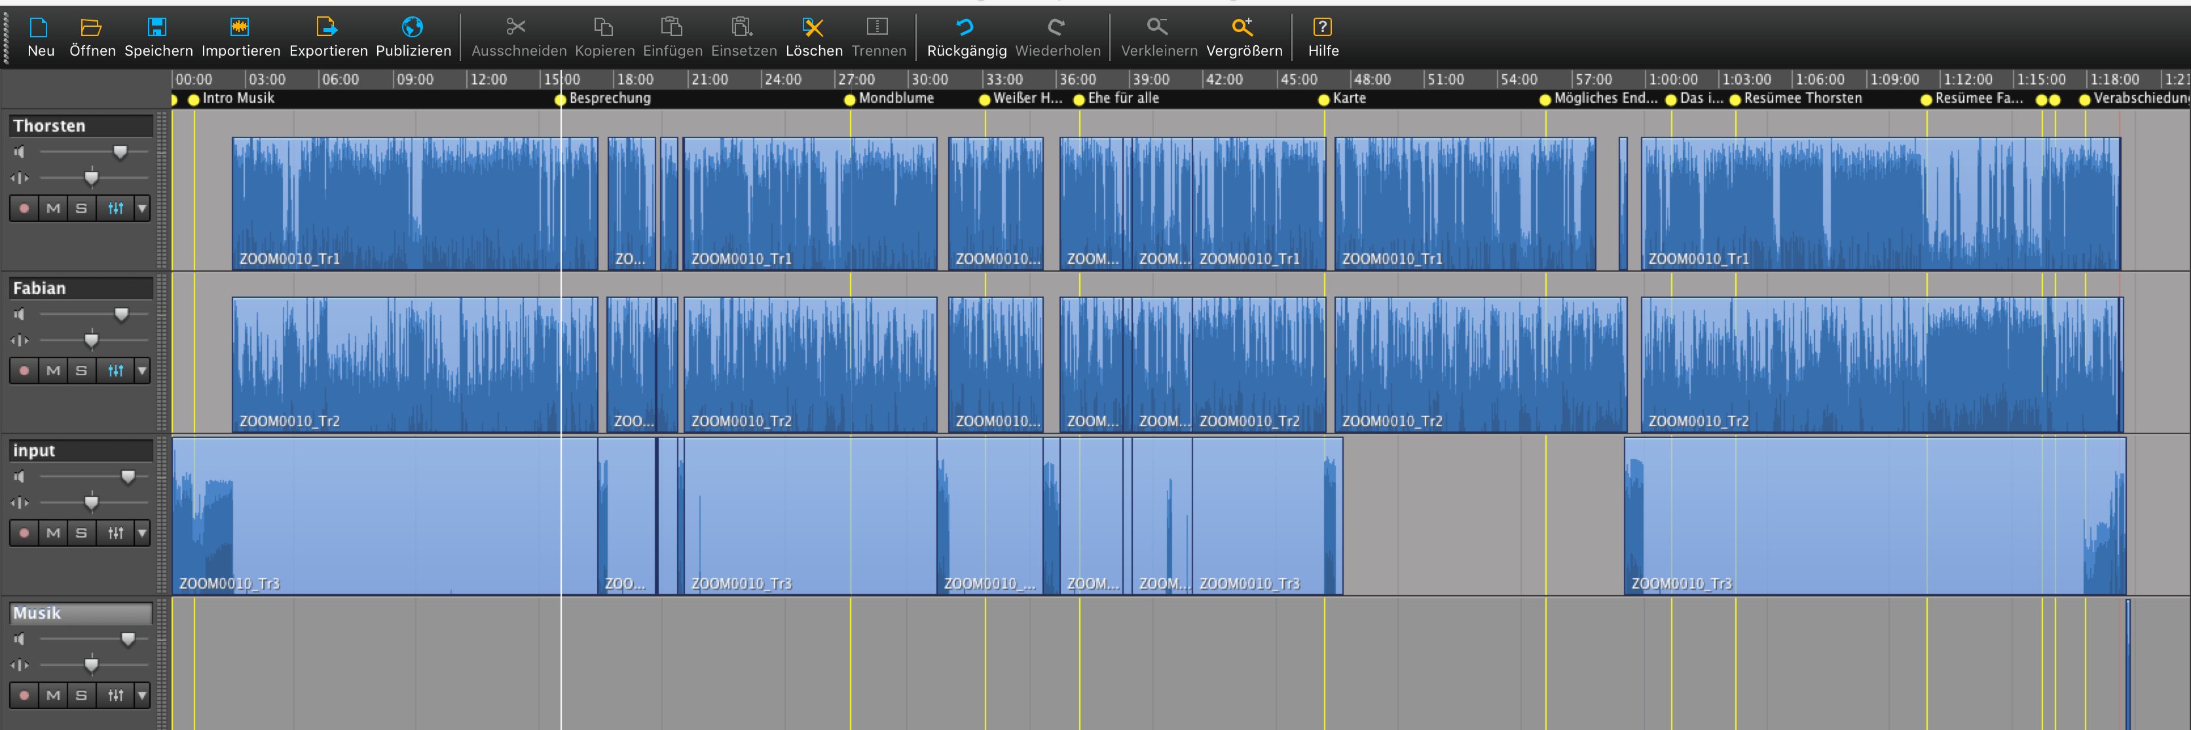Arm recording on Musik track
2191x730 pixels.
(24, 696)
